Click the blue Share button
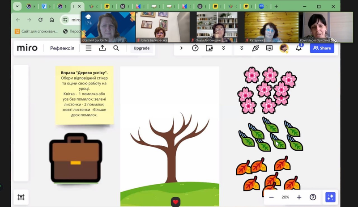358x207 pixels. point(322,48)
